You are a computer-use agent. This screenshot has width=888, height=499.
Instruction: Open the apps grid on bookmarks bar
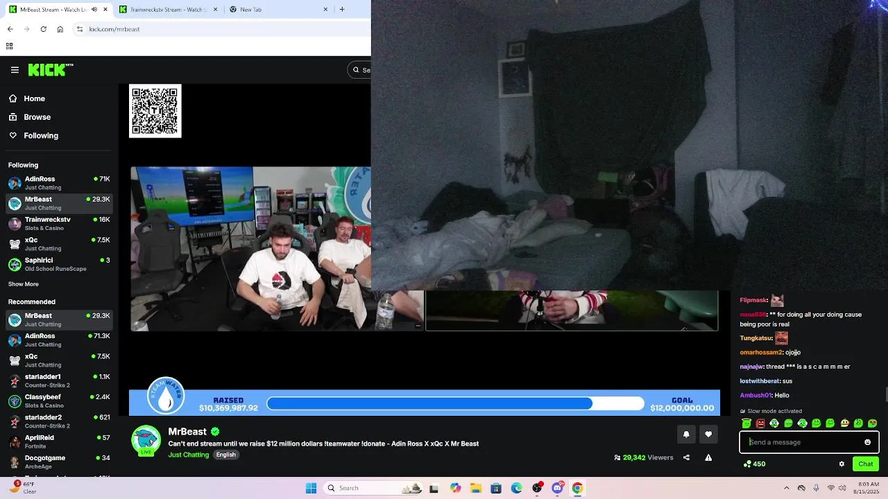[x=9, y=46]
